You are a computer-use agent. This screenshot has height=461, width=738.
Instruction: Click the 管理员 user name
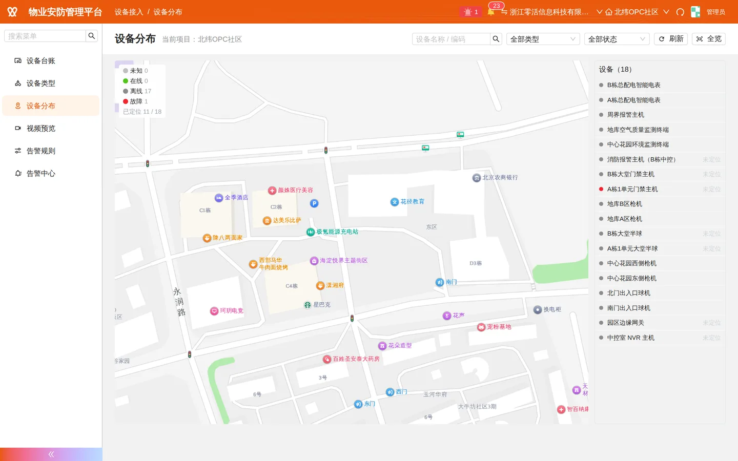[x=716, y=12]
